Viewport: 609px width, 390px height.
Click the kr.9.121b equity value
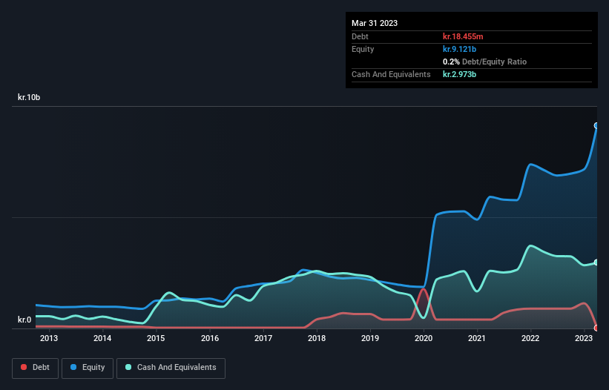point(459,49)
